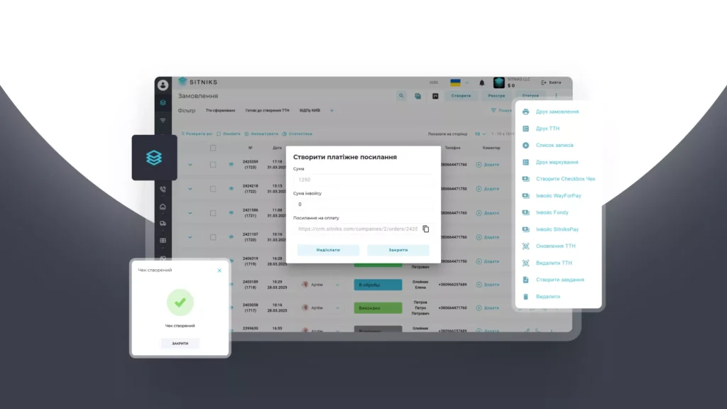The height and width of the screenshot is (409, 727).
Task: Expand the row of order 2425359
Action: [x=190, y=165]
